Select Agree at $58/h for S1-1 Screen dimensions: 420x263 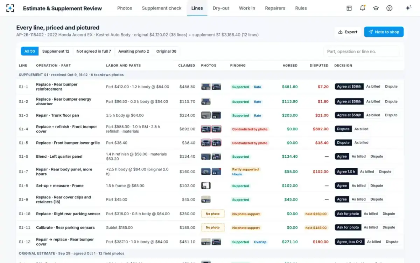349,86
